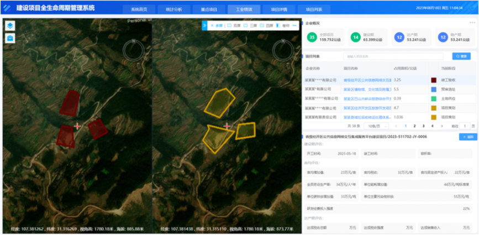479x235 pixels.
Task: Close multi-screen mode with the 多屏 X icon
Action: (212, 25)
